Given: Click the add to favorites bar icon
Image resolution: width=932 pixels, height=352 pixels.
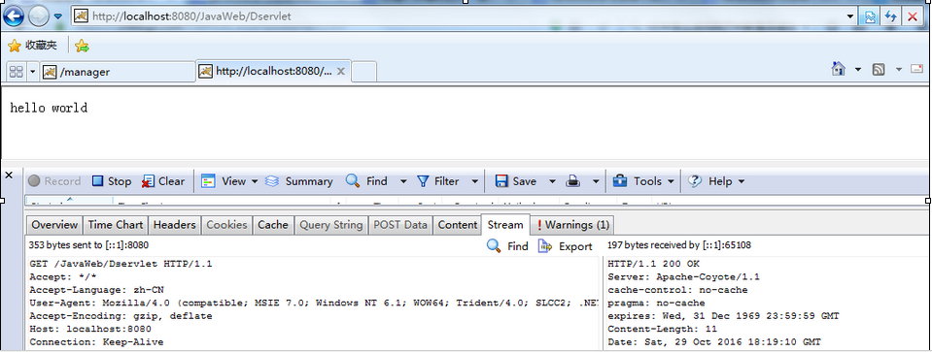Looking at the screenshot, I should pyautogui.click(x=82, y=46).
